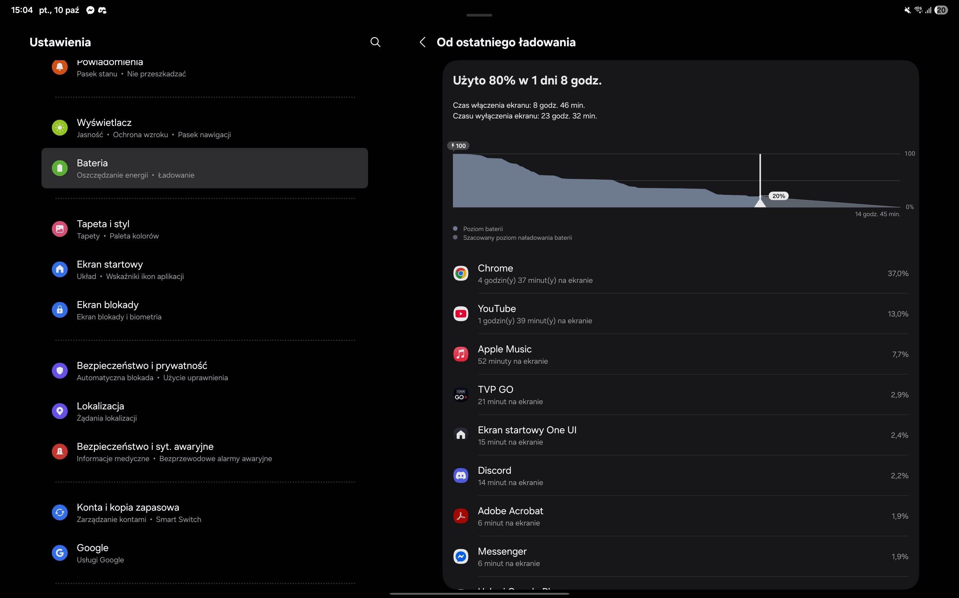959x598 pixels.
Task: Tap the 20% marker on battery graph
Action: (778, 196)
